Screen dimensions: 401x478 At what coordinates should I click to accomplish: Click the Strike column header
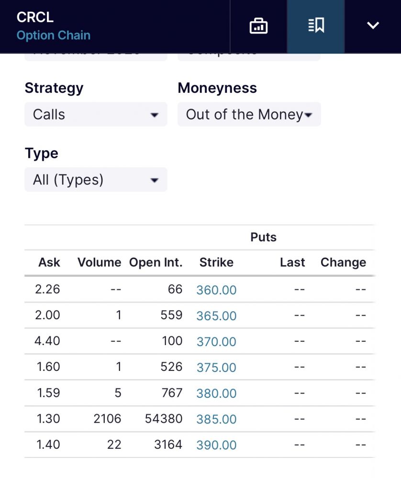tap(216, 262)
